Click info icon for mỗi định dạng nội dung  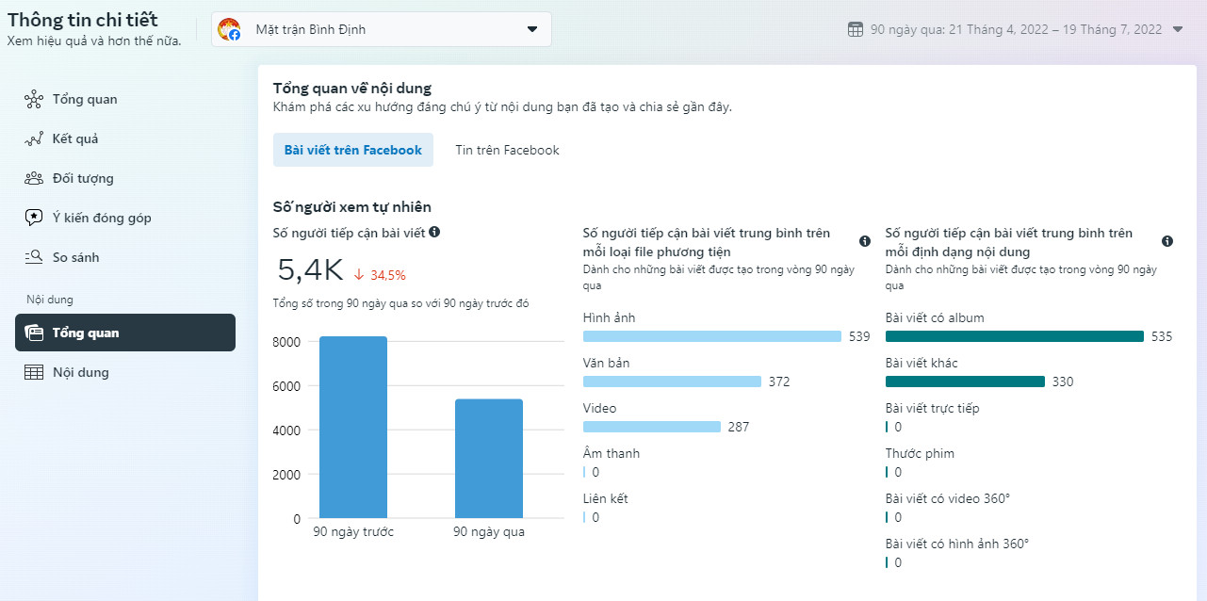click(x=1167, y=241)
